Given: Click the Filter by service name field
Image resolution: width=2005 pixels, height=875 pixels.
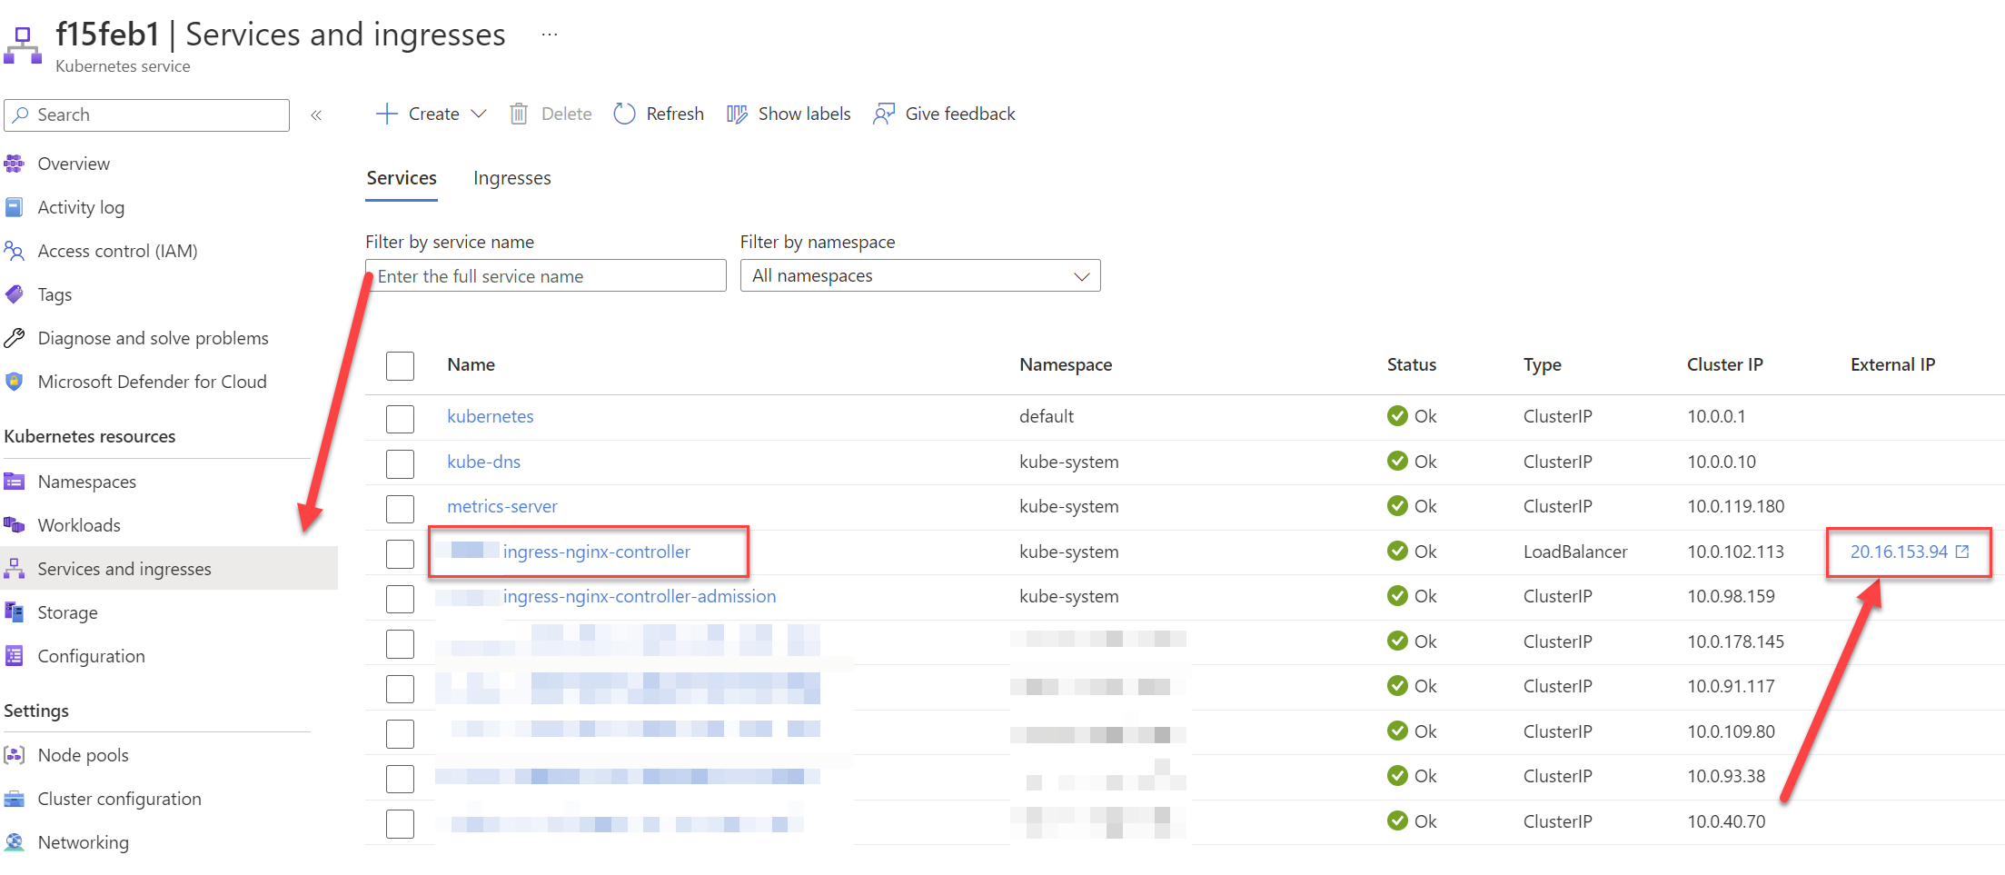Looking at the screenshot, I should [x=545, y=276].
